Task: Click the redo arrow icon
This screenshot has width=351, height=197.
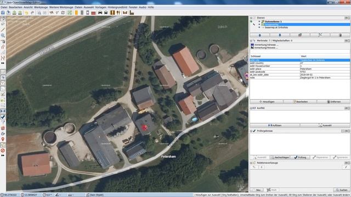Action: 32,13
